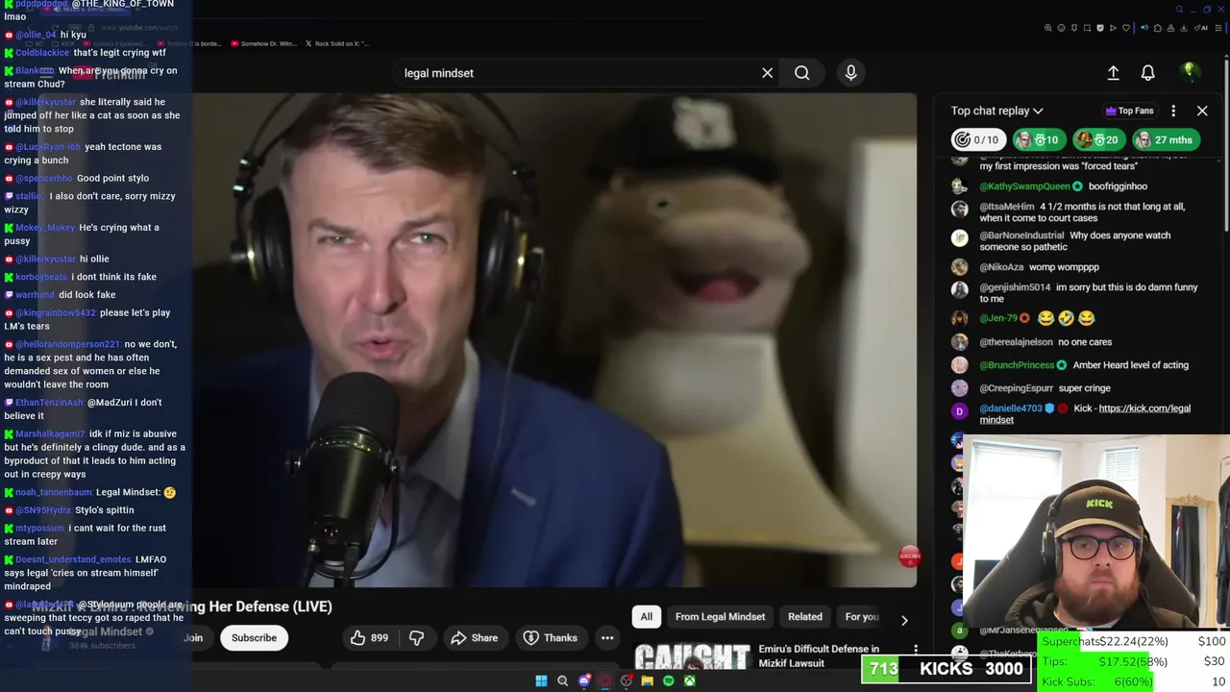Expand the Top chat replay dropdown
Image resolution: width=1230 pixels, height=692 pixels.
click(996, 111)
